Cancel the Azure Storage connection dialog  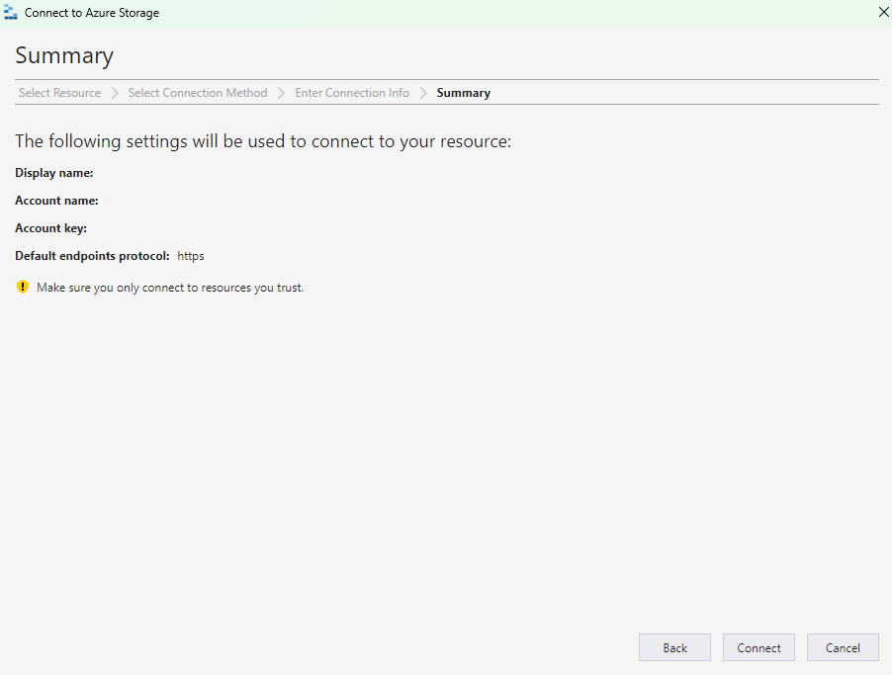(843, 647)
